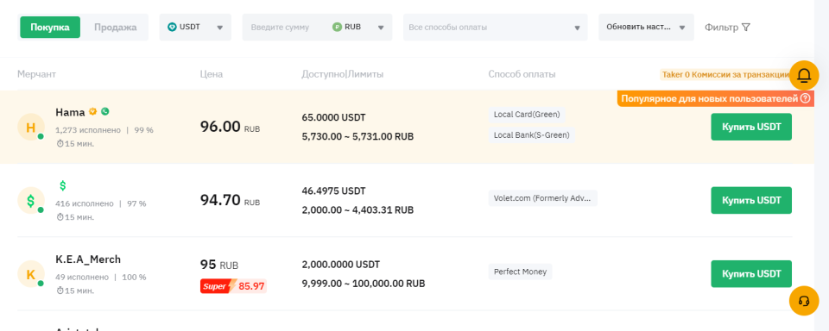
Task: Open the support headset chat icon
Action: pos(804,301)
